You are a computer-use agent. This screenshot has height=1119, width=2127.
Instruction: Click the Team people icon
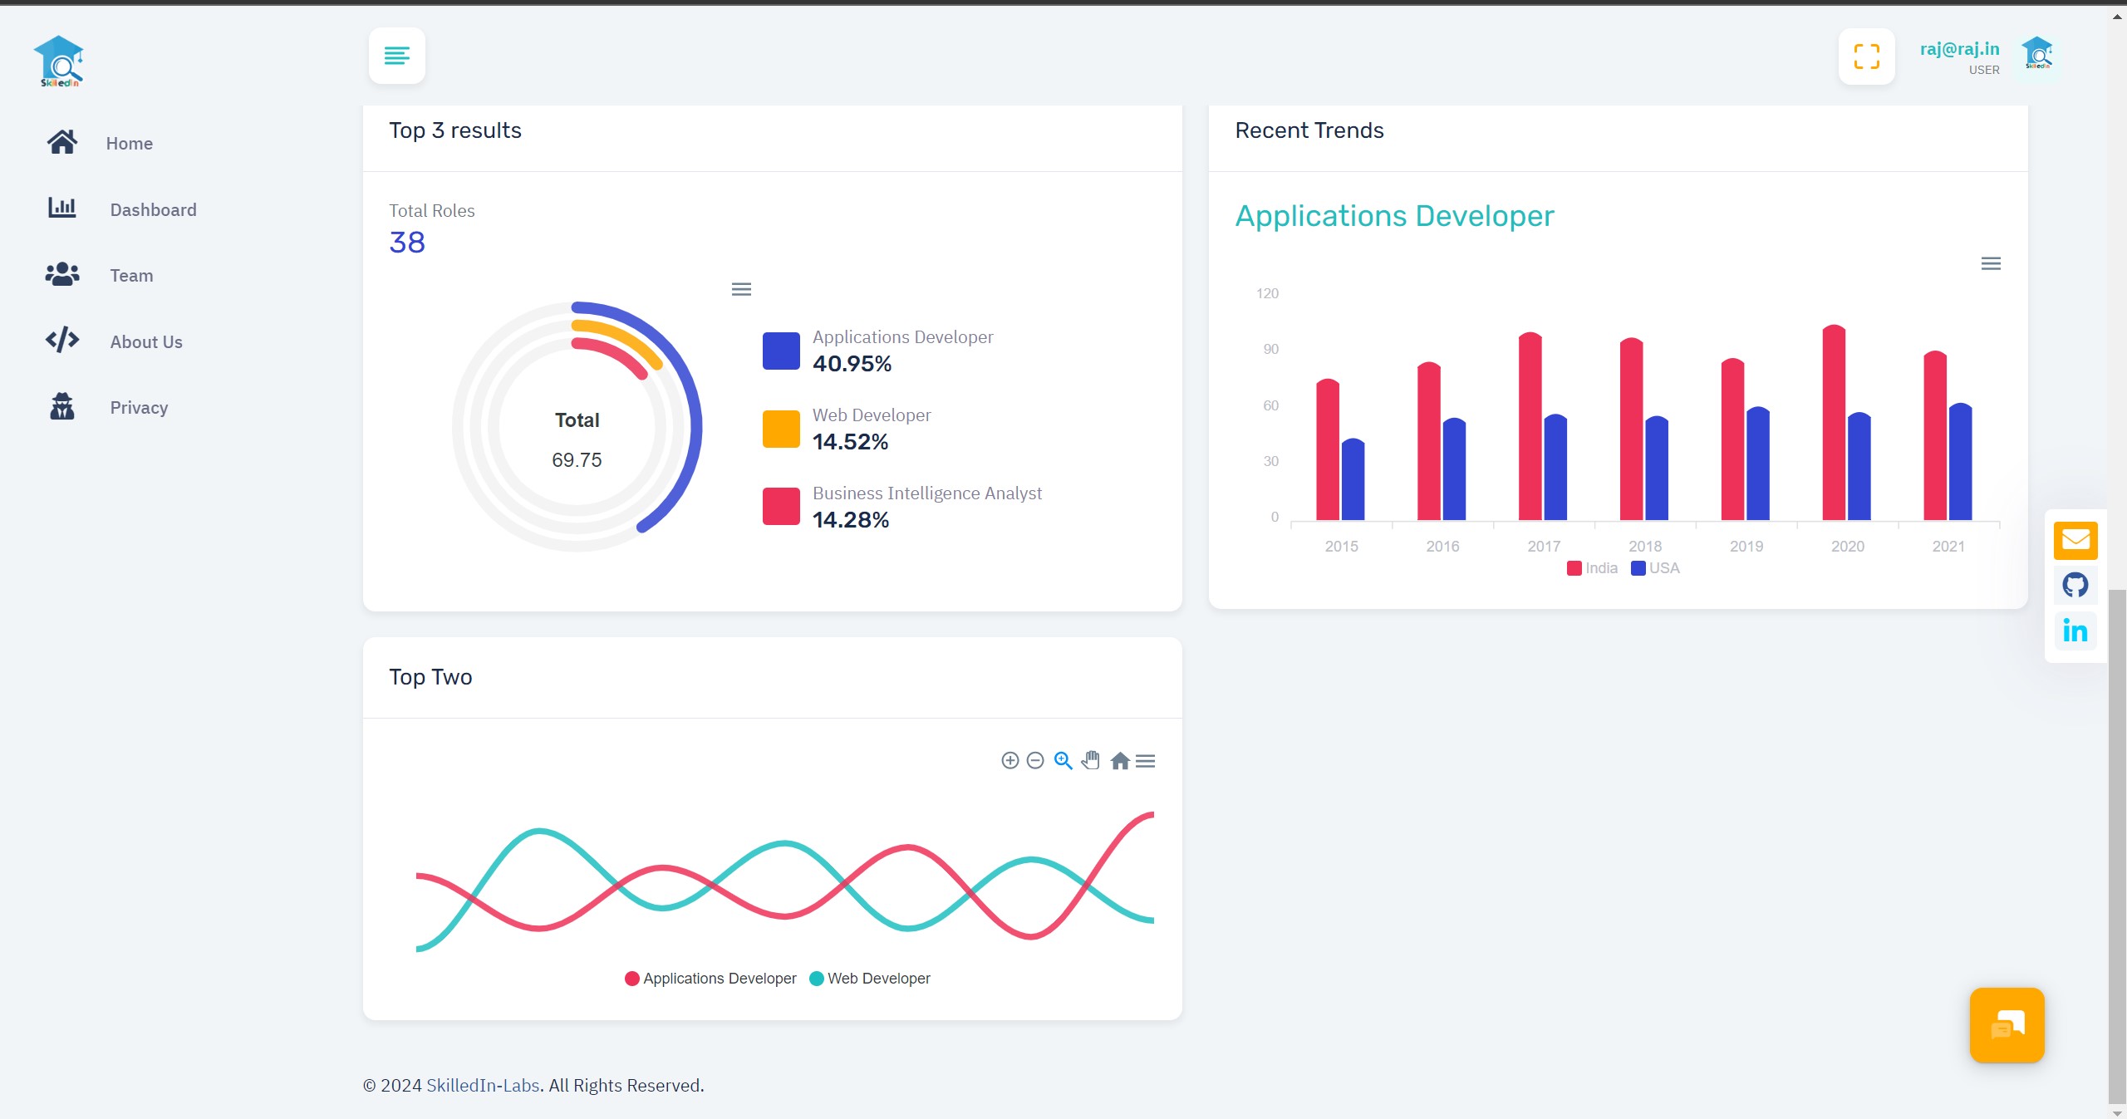pos(62,274)
